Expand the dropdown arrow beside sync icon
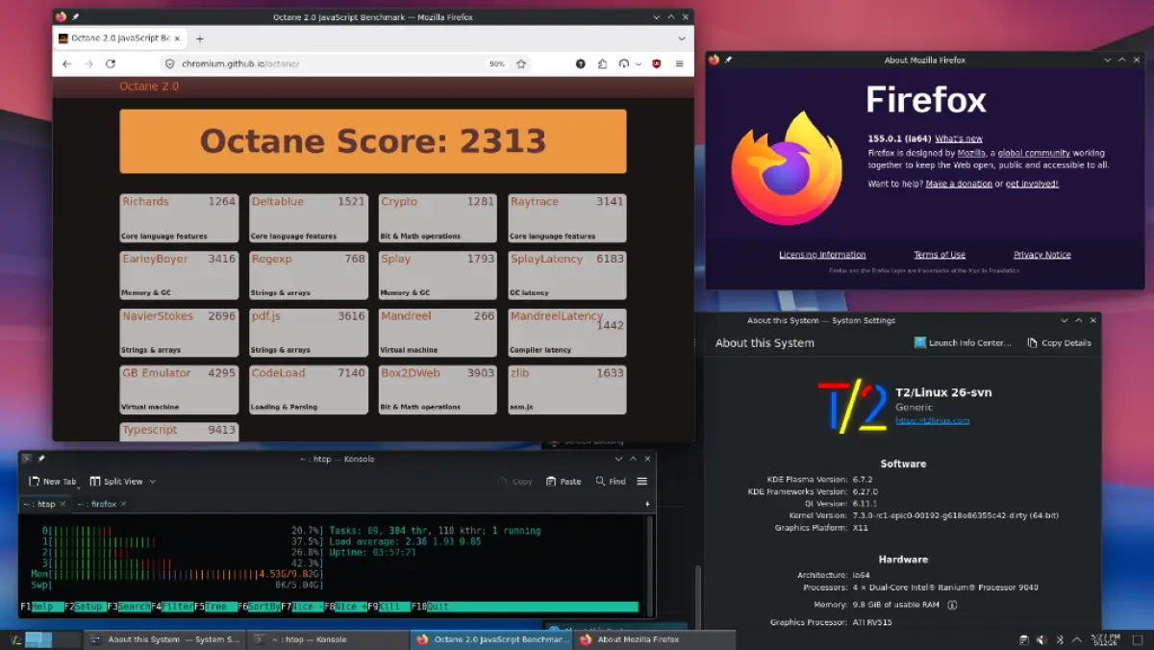The image size is (1154, 650). 637,63
